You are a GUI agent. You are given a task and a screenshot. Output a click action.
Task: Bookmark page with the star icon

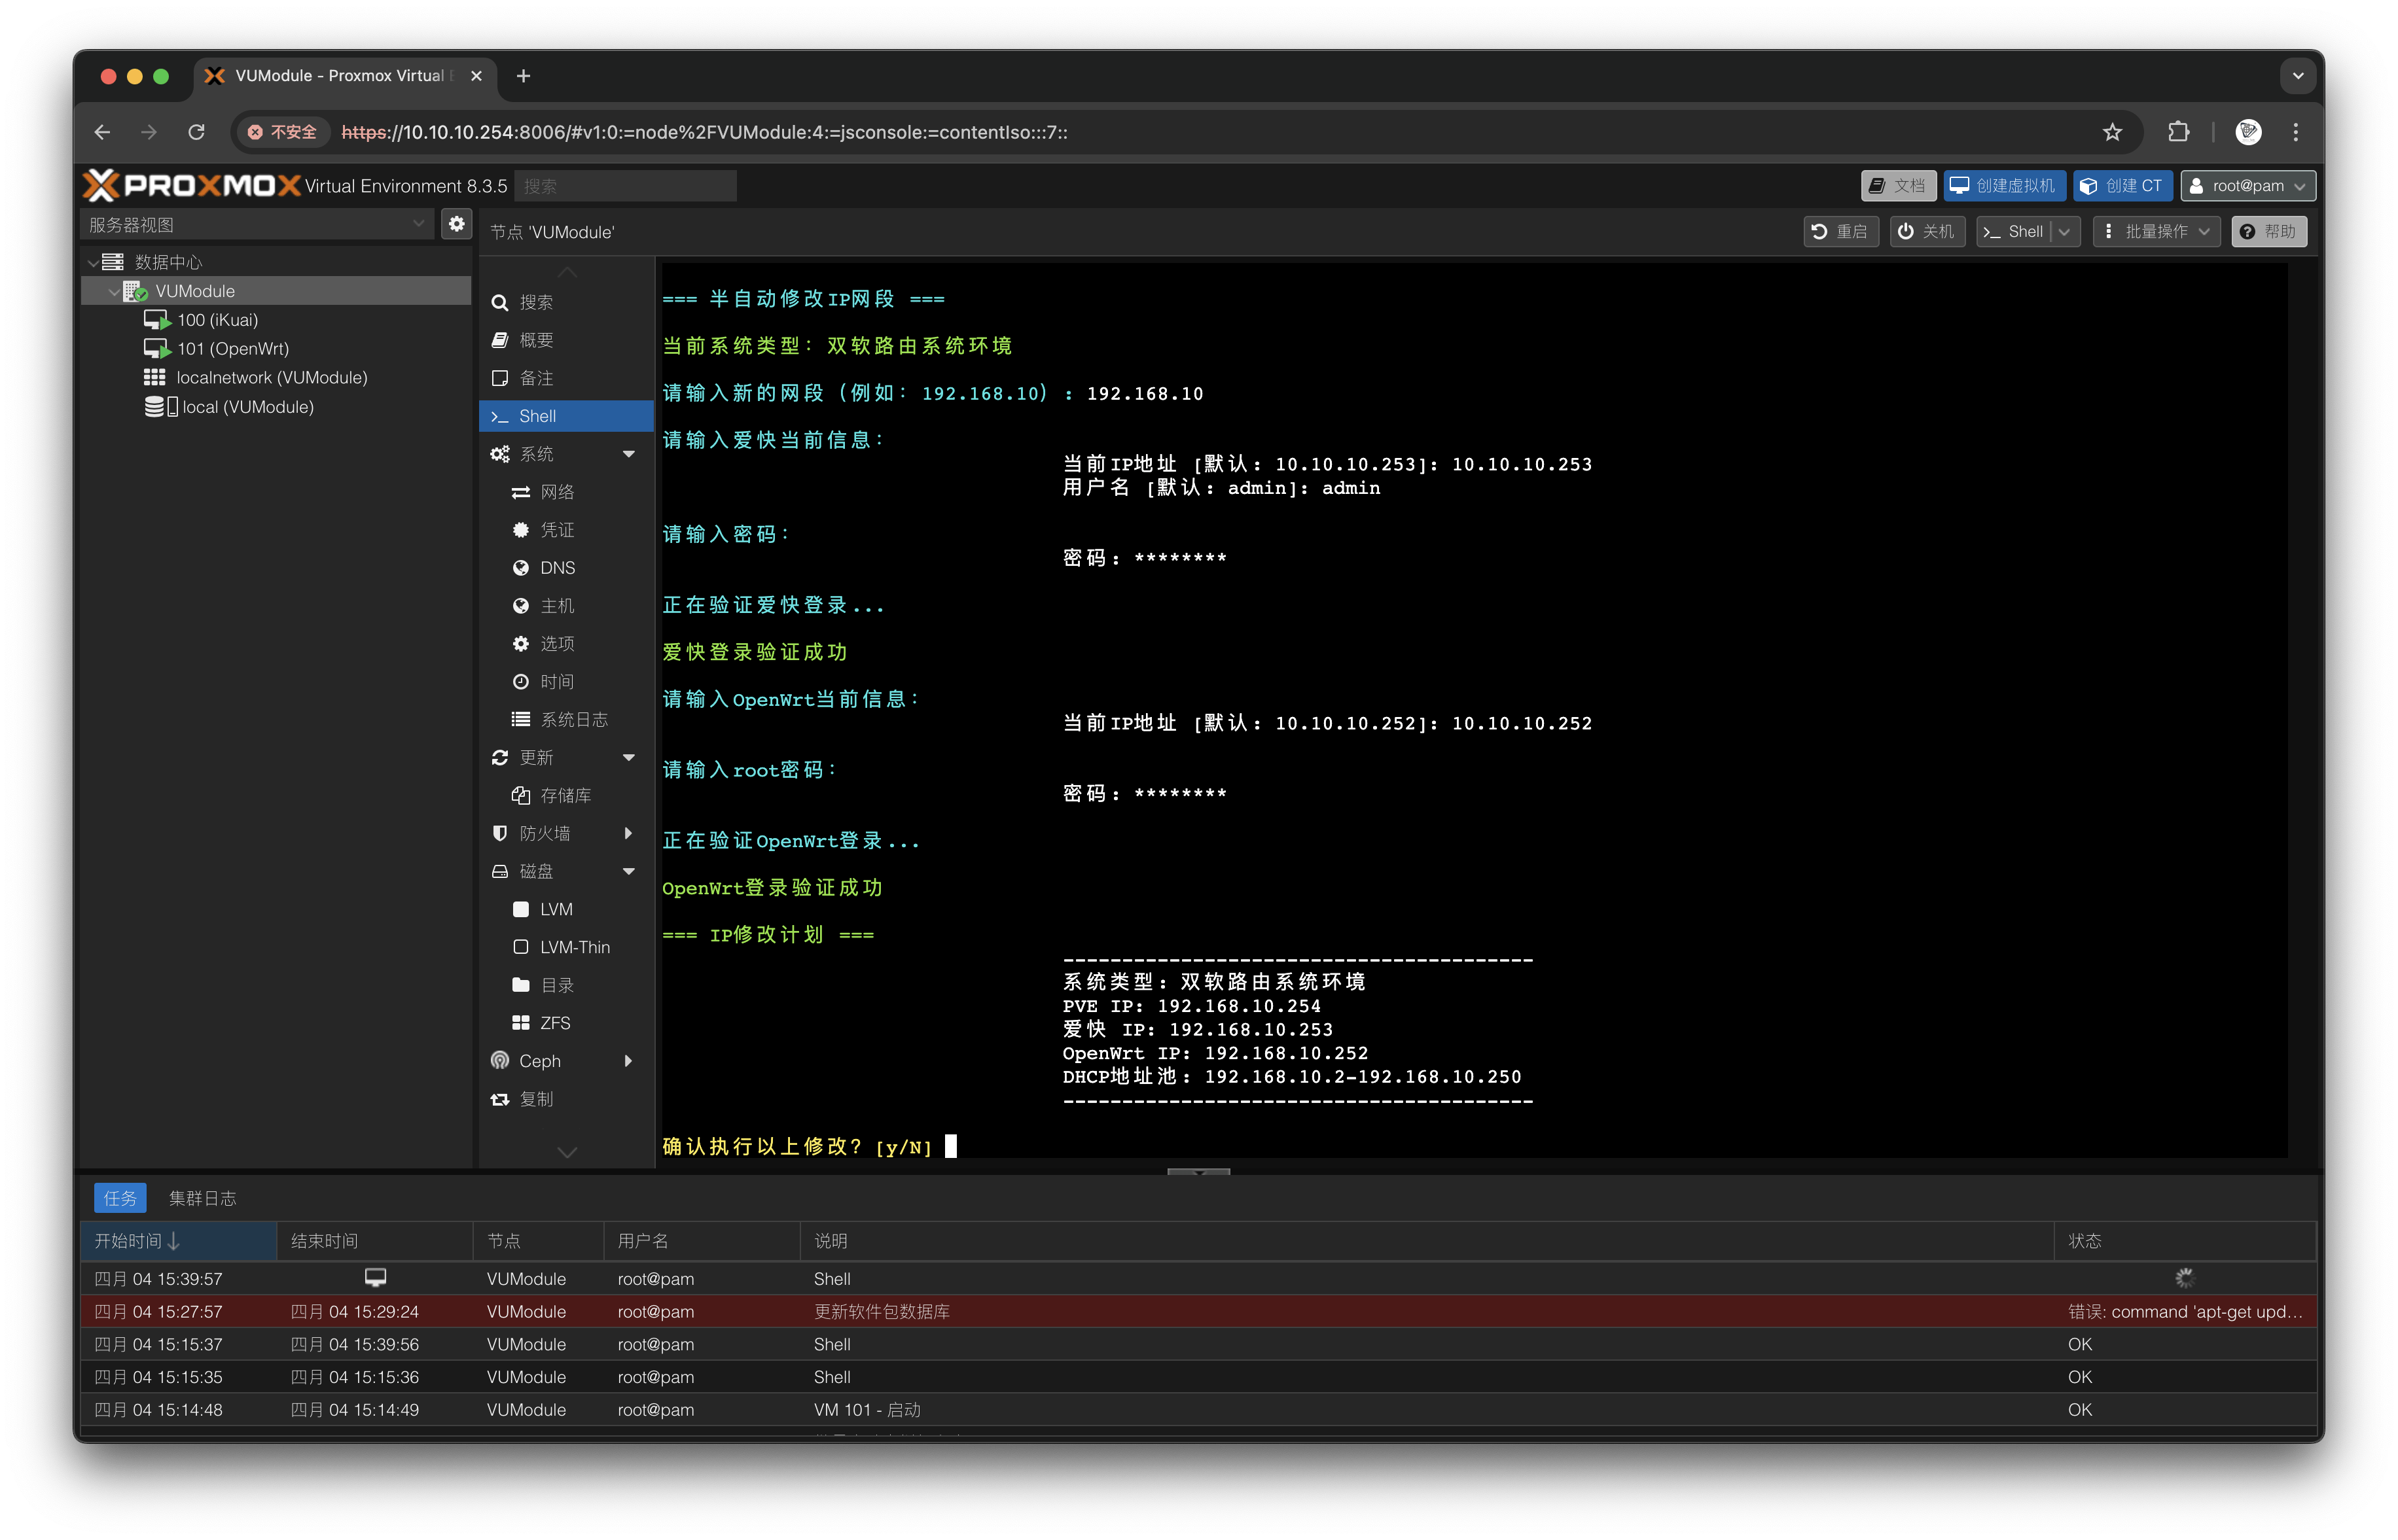(x=2111, y=132)
